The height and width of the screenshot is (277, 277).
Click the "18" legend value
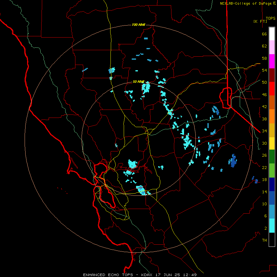pos(264,180)
